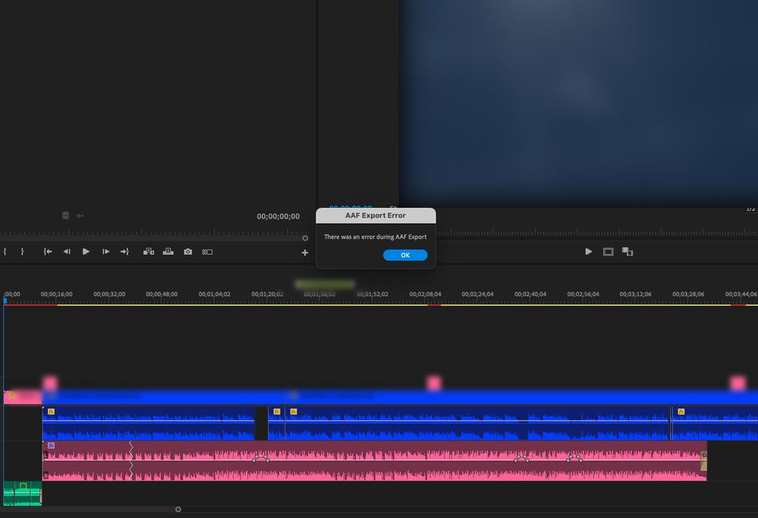Click the Overwrite edit button

click(168, 252)
